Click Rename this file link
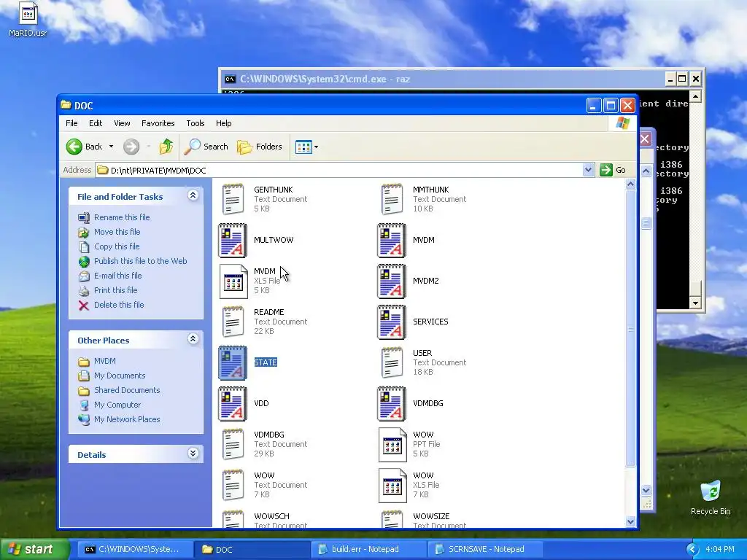Image resolution: width=747 pixels, height=560 pixels. pyautogui.click(x=122, y=217)
